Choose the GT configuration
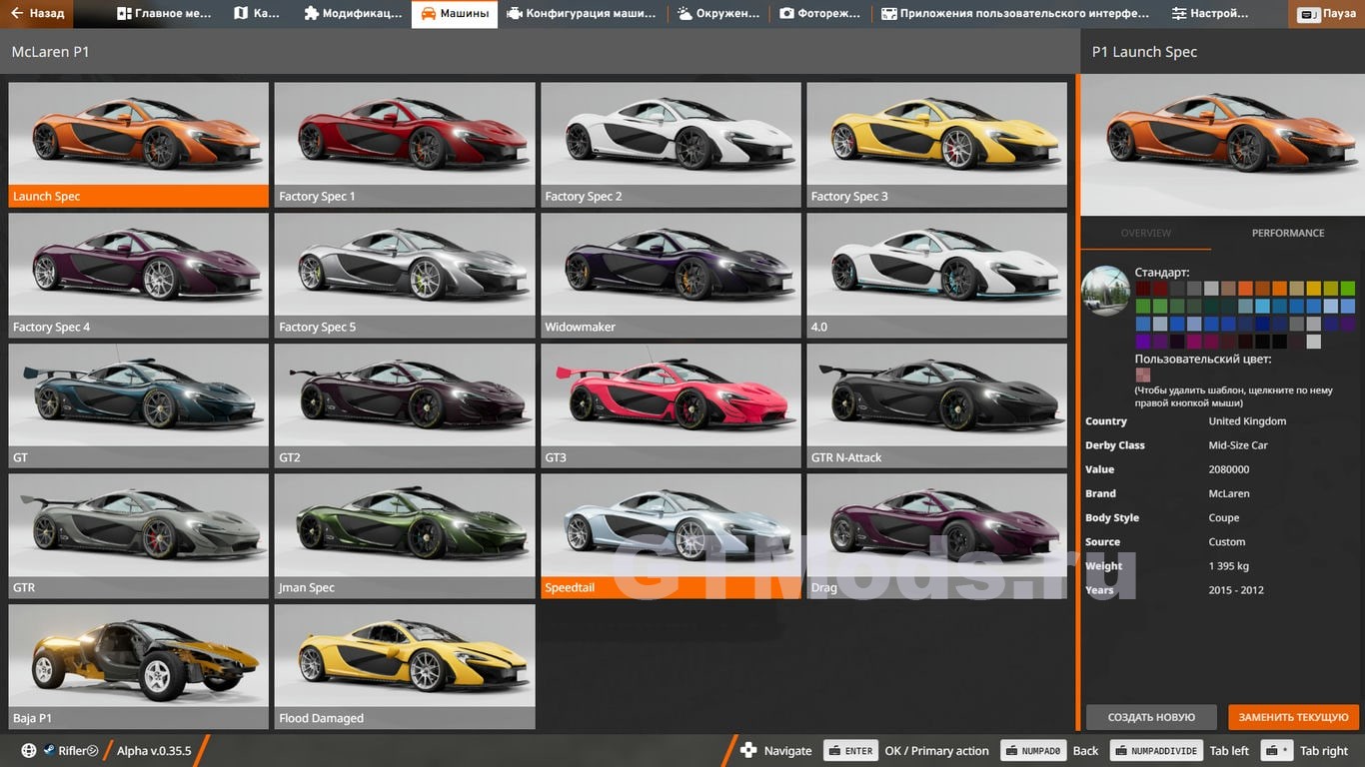The width and height of the screenshot is (1365, 767). coord(139,405)
